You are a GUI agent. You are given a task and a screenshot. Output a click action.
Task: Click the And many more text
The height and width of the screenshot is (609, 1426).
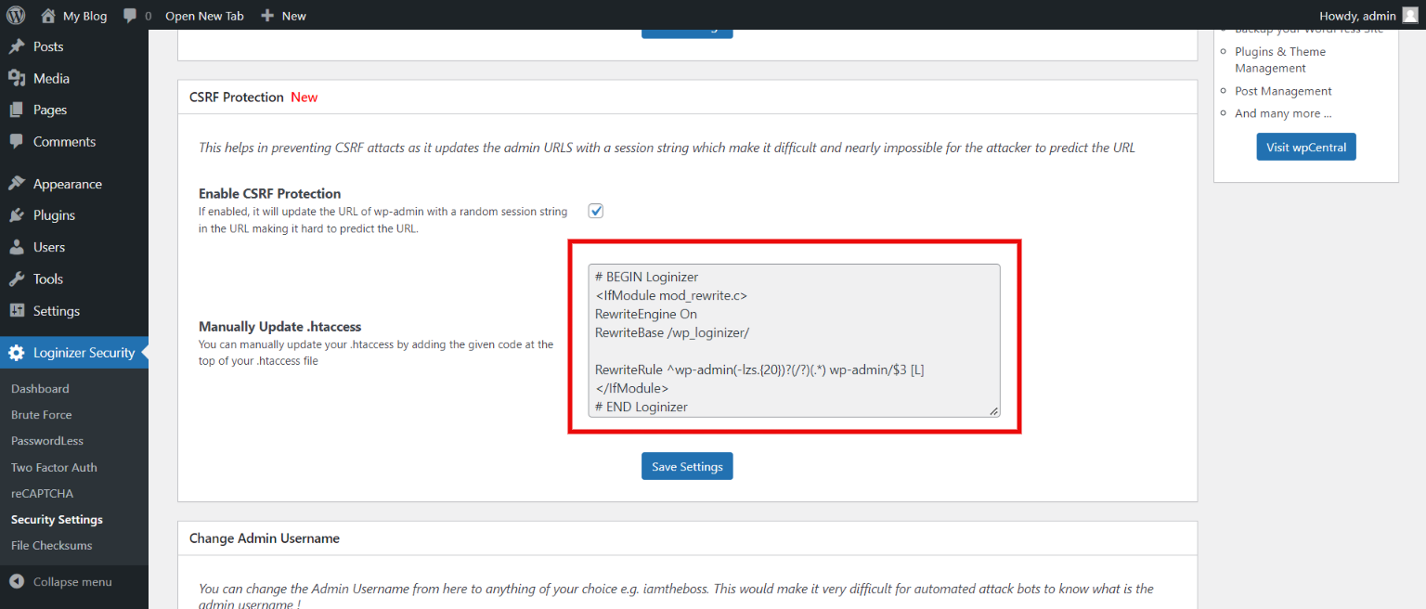[x=1283, y=113]
